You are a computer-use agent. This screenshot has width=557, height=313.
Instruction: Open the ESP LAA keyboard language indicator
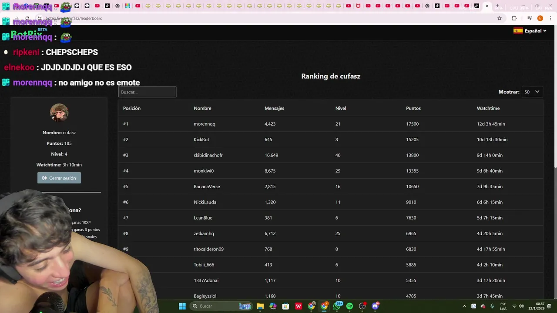[x=503, y=306]
